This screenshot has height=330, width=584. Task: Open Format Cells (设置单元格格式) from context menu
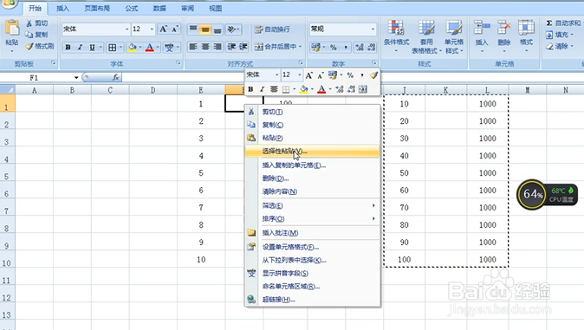[x=312, y=247]
